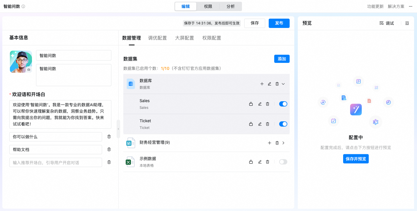Image resolution: width=417 pixels, height=211 pixels.
Task: Add item to 财务经营管理 dataset
Action: pos(270,143)
